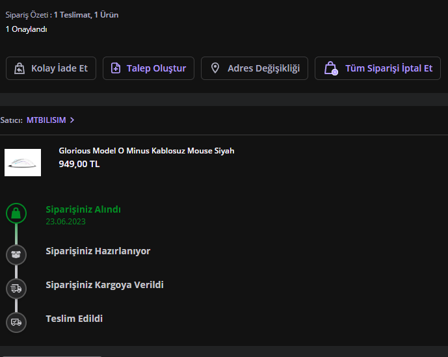Screen dimensions: 448x357
Task: Click the 1 Onaylandı status text
Action: pyautogui.click(x=27, y=29)
